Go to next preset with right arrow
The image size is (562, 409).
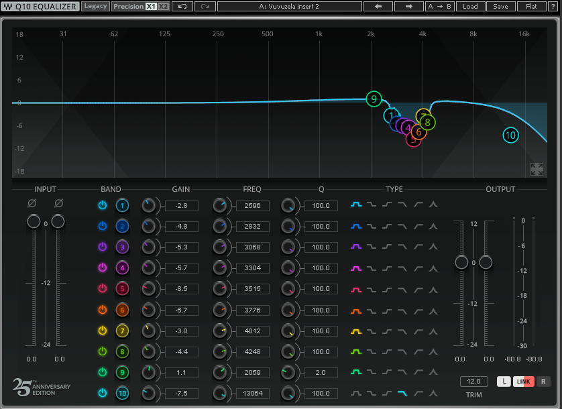tap(408, 7)
